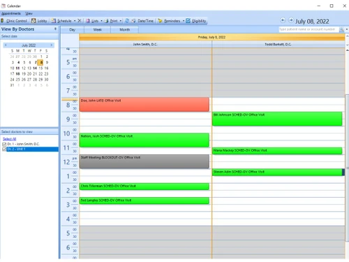Open the Print dropdown arrow
The image size is (349, 262).
121,21
